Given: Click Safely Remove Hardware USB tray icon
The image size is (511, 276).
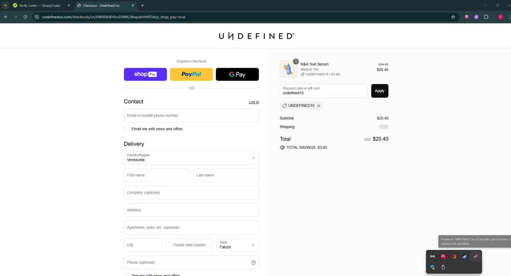Looking at the screenshot, I should pos(443,267).
